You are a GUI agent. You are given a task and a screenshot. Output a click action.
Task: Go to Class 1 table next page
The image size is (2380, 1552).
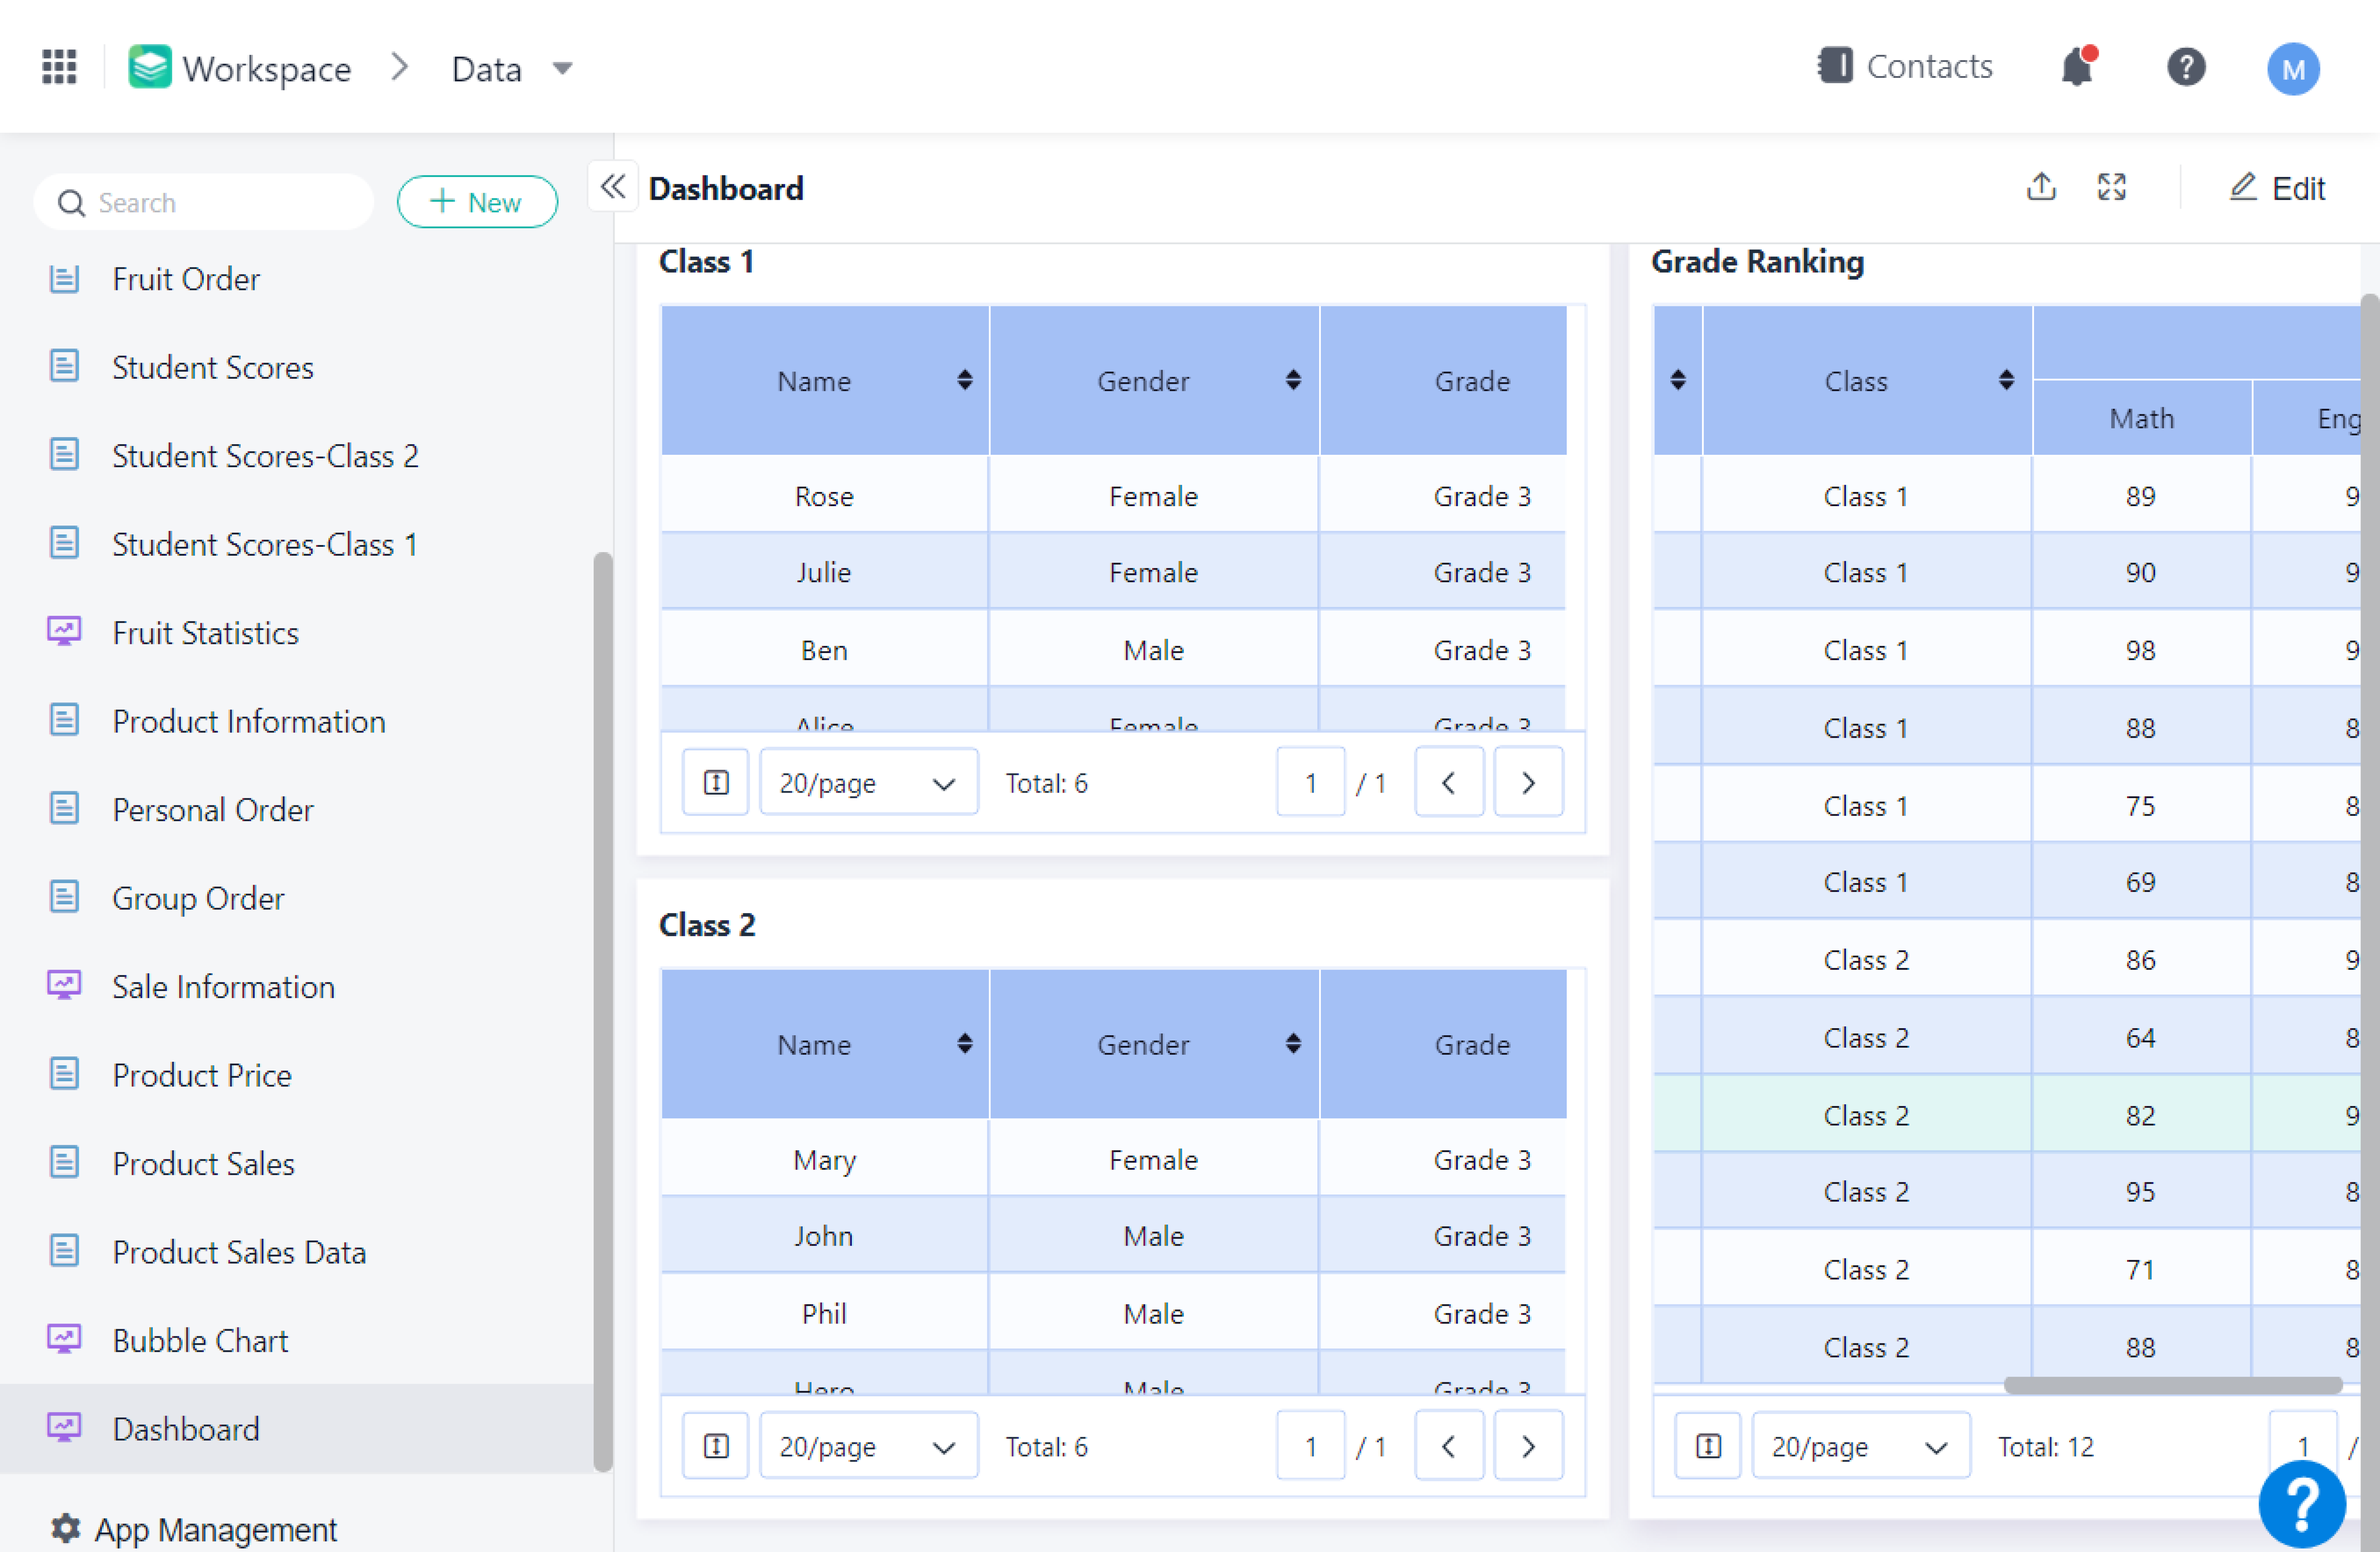1528,782
